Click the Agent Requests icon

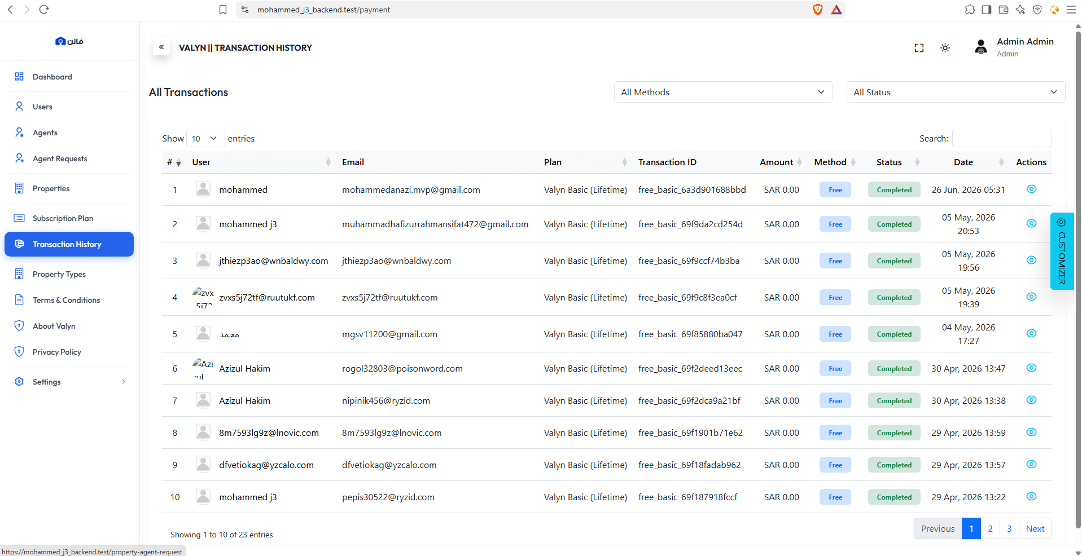click(x=19, y=158)
